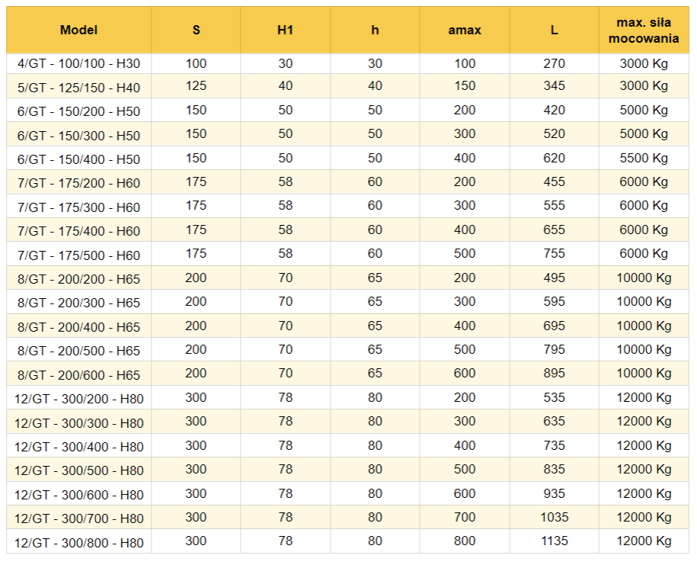Select the L value 895 cell

[x=554, y=374]
